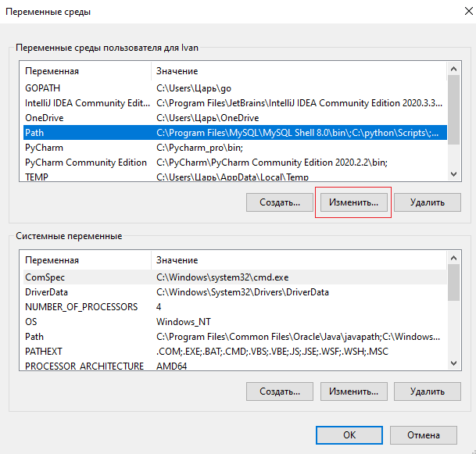Click Изменить under user variables

353,202
